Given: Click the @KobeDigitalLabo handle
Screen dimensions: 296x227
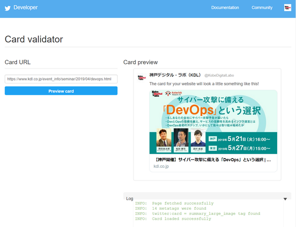Looking at the screenshot, I should [219, 75].
